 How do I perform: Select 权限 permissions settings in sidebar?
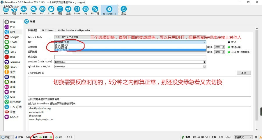(10, 97)
